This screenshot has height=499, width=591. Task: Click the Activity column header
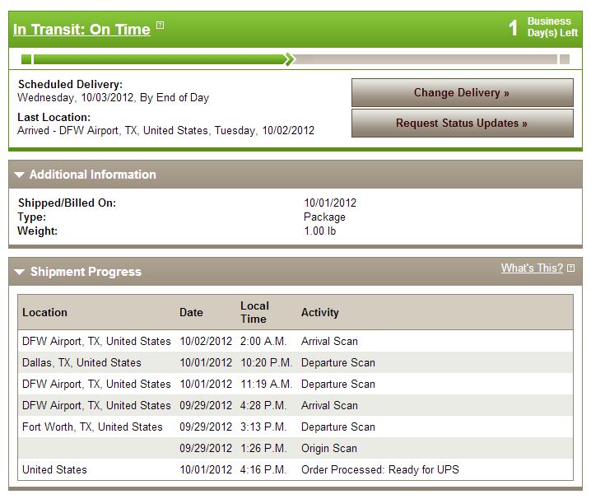coord(320,312)
